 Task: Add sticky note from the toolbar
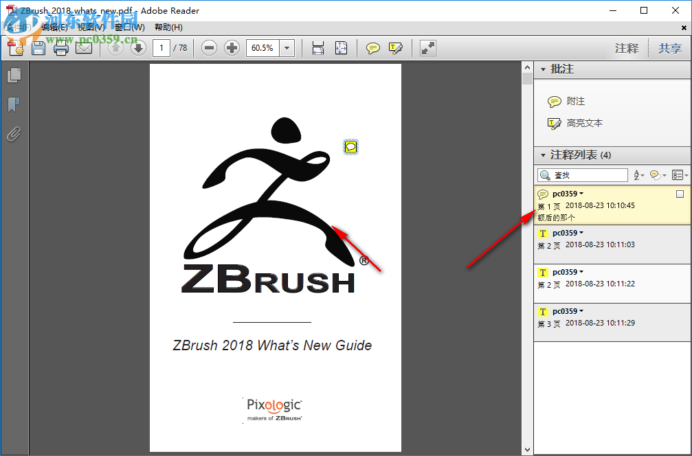373,47
